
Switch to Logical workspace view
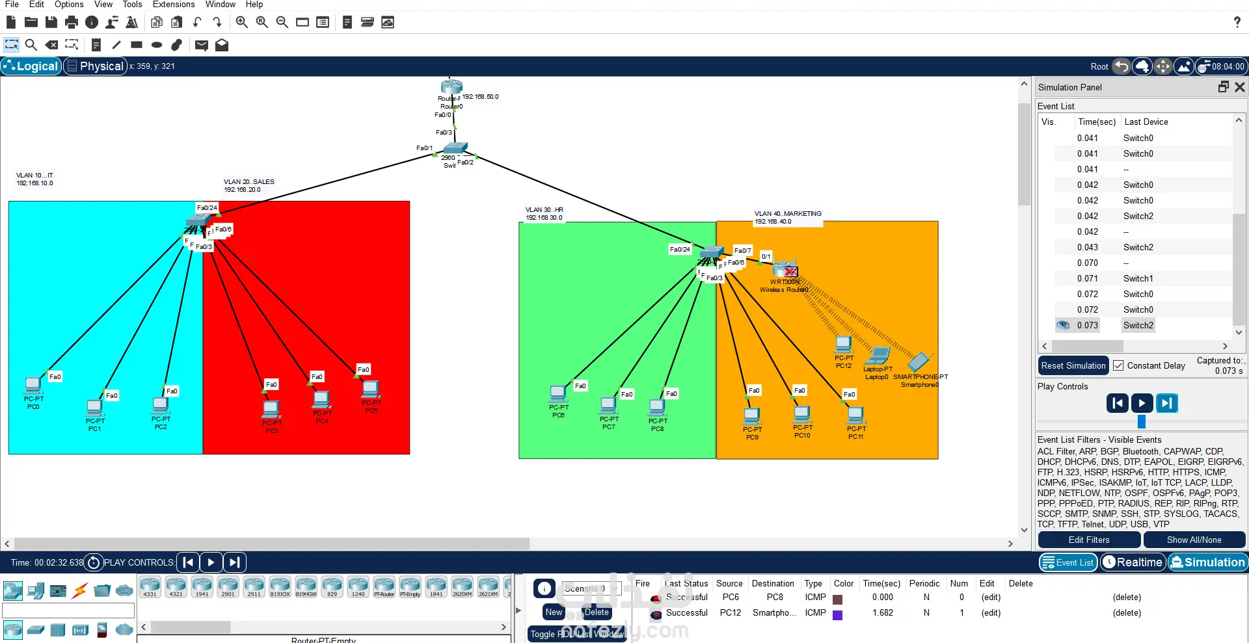point(31,66)
